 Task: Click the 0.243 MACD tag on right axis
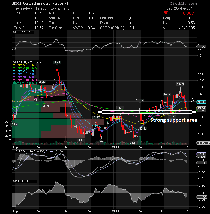pos(202,154)
